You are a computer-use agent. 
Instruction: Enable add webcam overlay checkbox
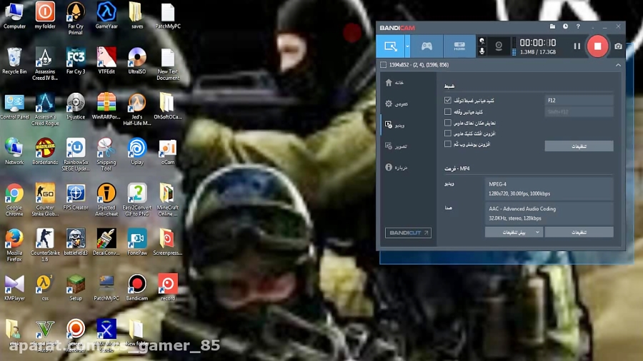(448, 143)
